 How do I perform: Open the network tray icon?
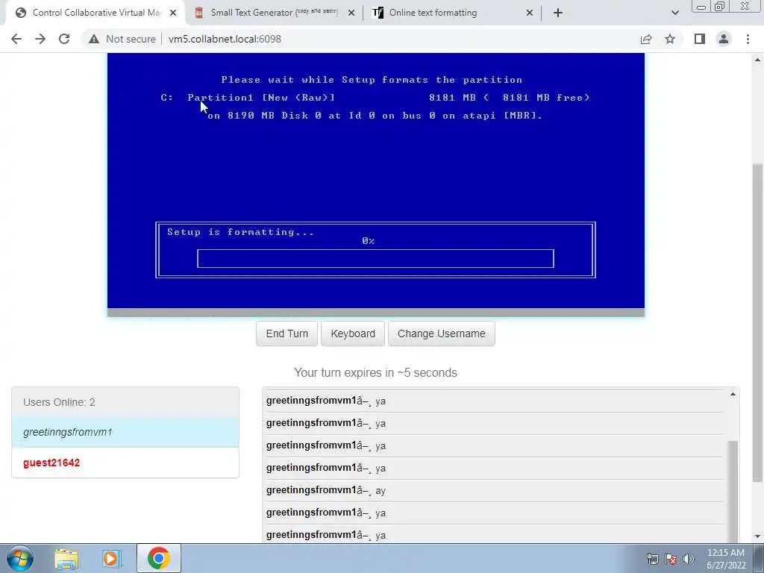[x=652, y=559]
